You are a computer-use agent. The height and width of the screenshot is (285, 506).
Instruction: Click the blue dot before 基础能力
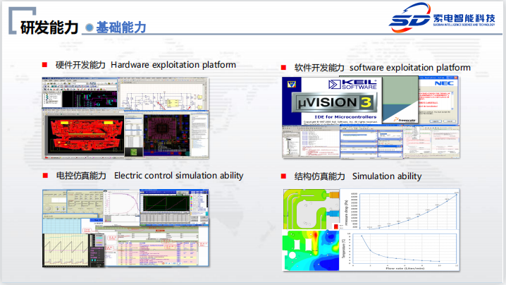click(x=90, y=28)
